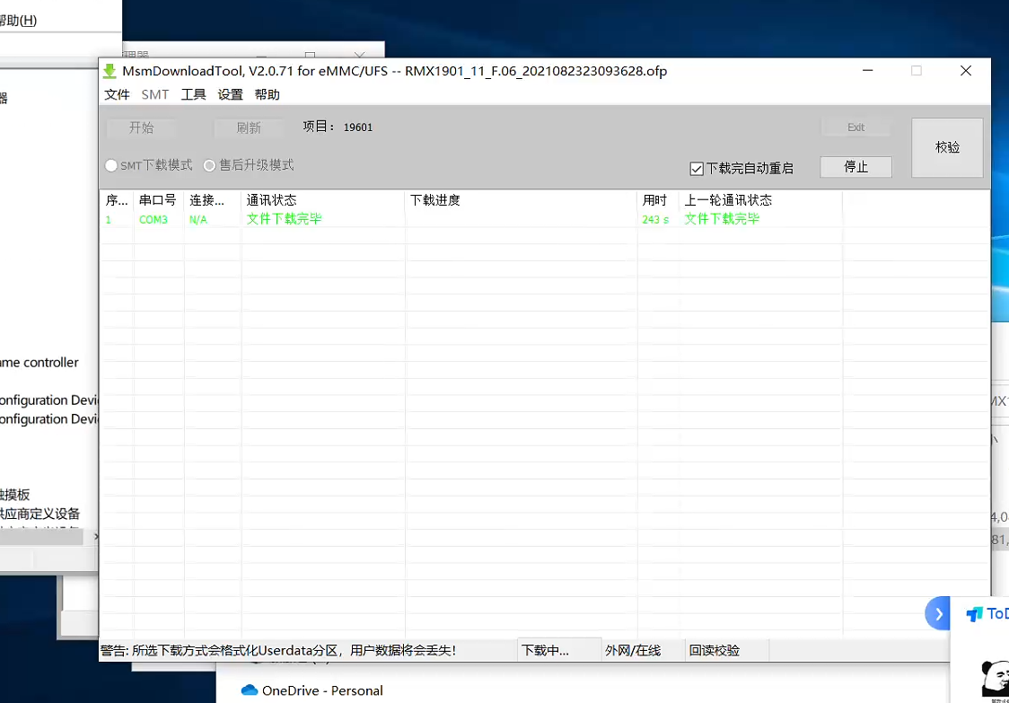Viewport: 1009px width, 703px height.
Task: Click the 上一轮通讯状态 column header
Action: point(760,200)
